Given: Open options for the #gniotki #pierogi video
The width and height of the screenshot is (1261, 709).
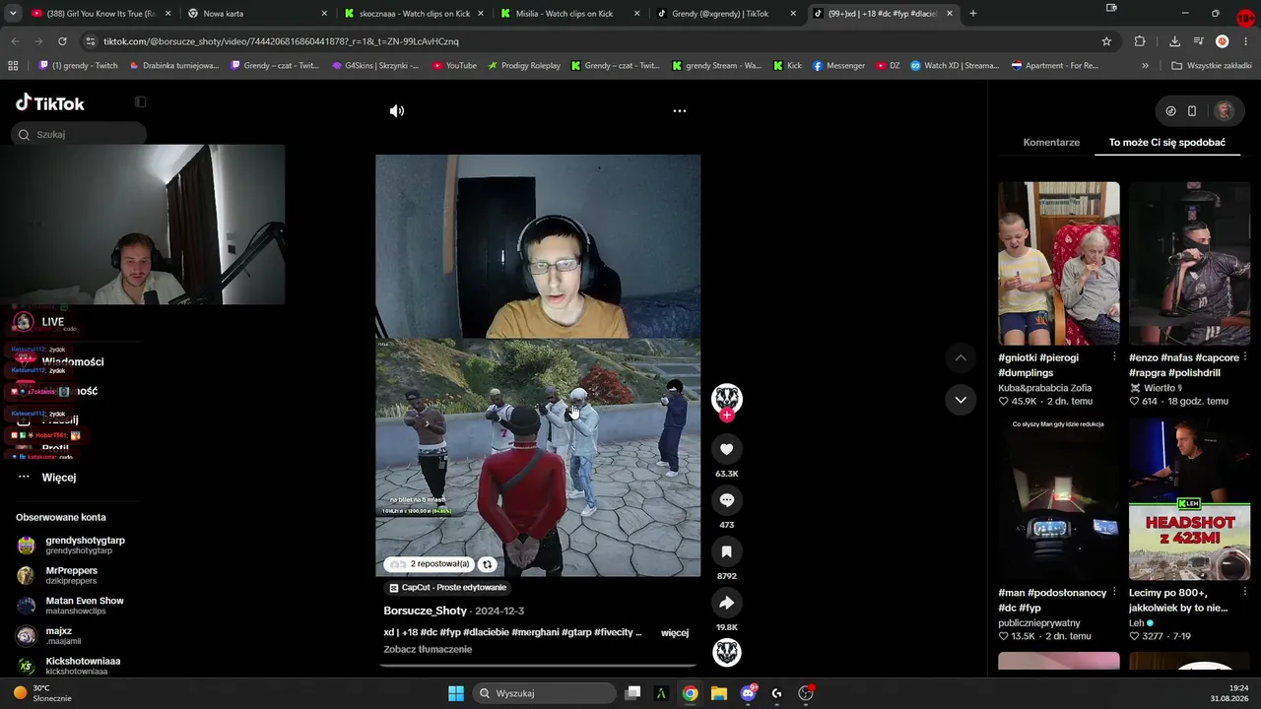Looking at the screenshot, I should [1114, 357].
